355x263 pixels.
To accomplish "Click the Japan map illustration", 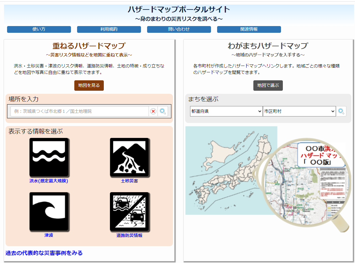I will point(231,170).
